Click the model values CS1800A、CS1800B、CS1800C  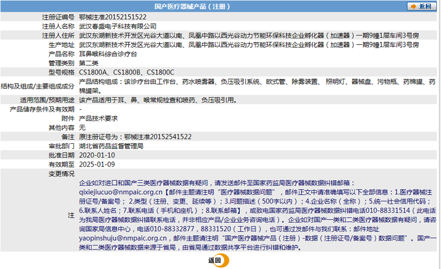[x=127, y=72]
